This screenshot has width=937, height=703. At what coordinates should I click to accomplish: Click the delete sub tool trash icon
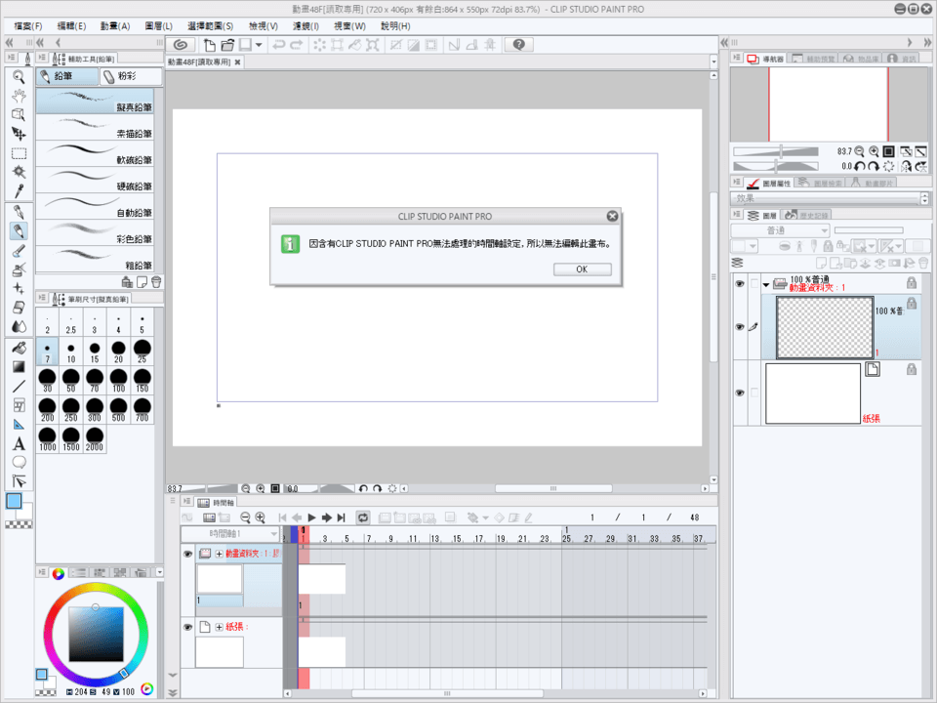tap(156, 281)
